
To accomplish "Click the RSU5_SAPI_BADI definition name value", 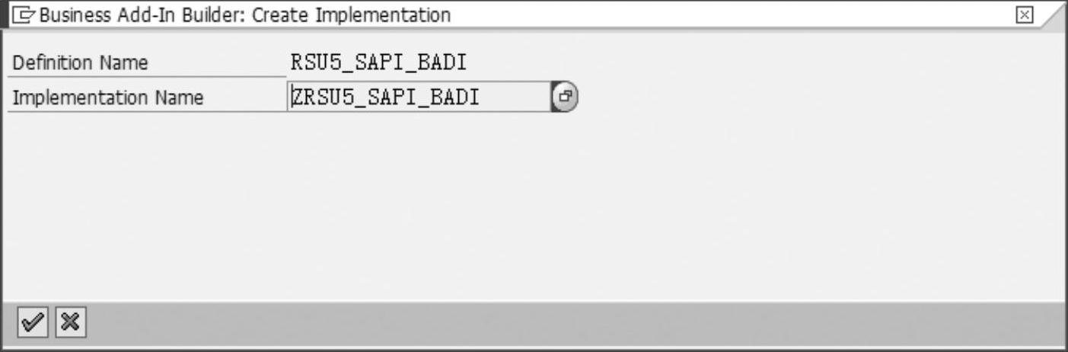I will 378,62.
